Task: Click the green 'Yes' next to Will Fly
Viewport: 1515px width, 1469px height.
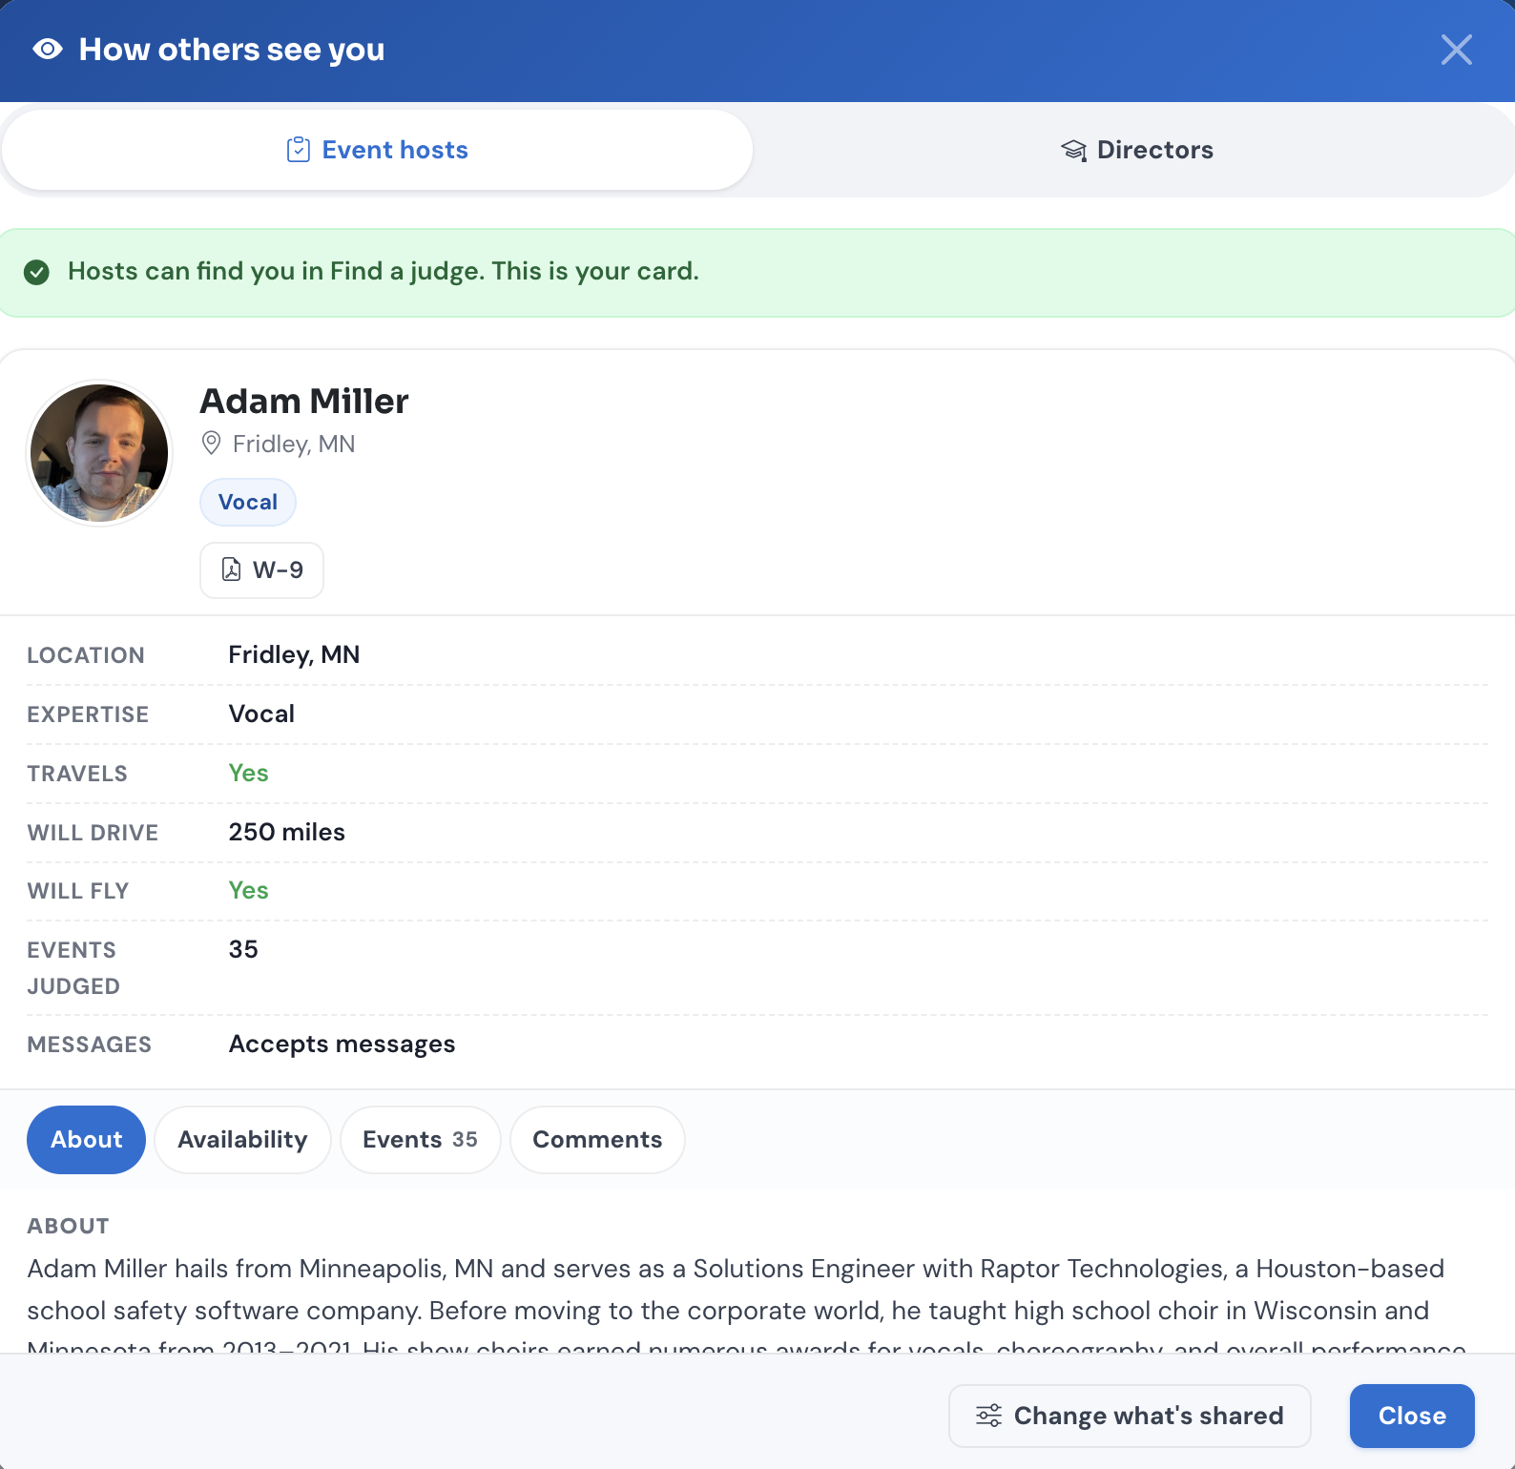Action: pyautogui.click(x=249, y=890)
